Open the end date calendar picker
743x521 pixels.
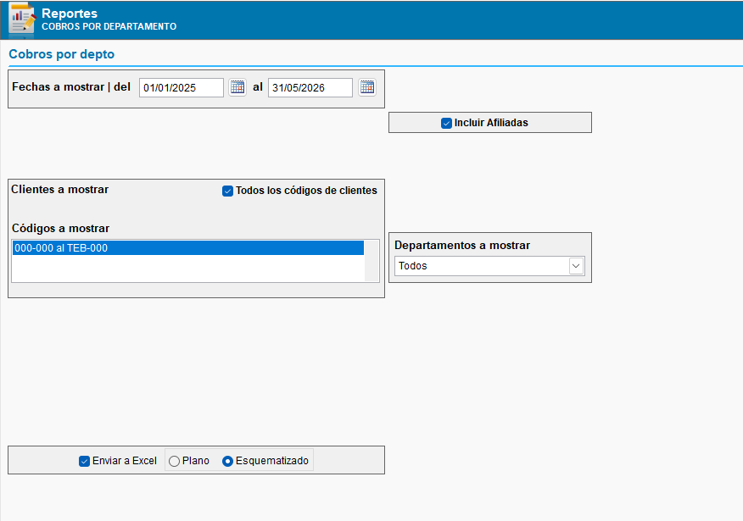point(367,87)
